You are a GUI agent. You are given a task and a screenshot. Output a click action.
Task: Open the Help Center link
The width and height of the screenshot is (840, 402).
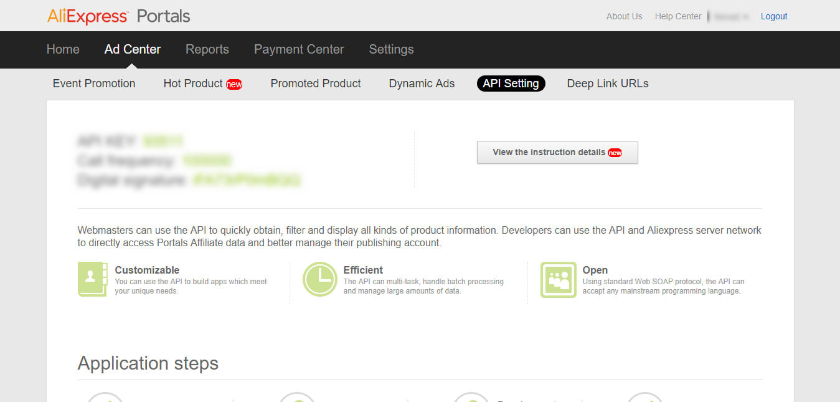click(x=678, y=16)
